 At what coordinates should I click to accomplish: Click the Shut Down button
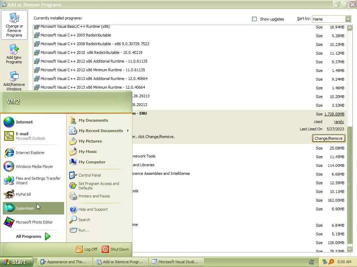[x=115, y=249]
